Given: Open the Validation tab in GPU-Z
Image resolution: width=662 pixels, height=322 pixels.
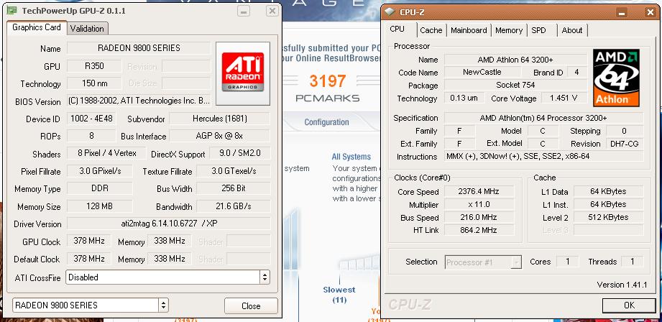Looking at the screenshot, I should 87,28.
